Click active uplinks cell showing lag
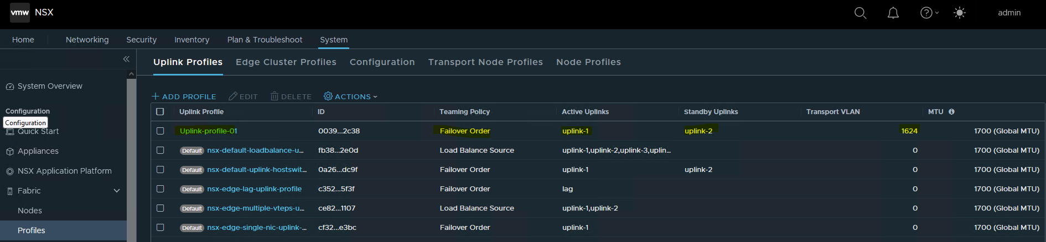This screenshot has height=242, width=1046. coord(568,189)
